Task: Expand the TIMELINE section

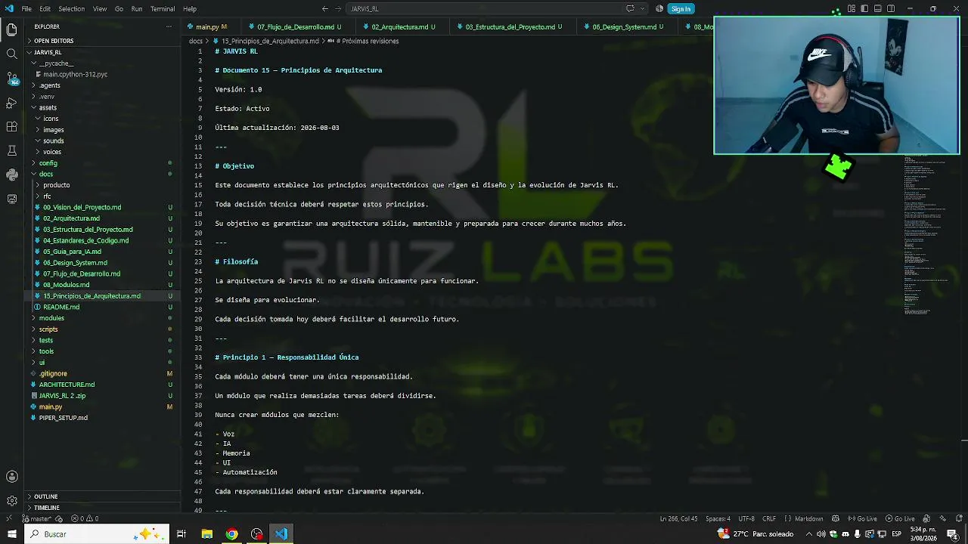Action: click(102, 508)
